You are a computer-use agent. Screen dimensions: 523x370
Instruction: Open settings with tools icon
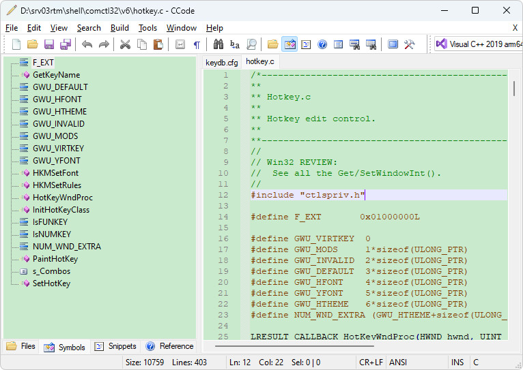click(409, 44)
